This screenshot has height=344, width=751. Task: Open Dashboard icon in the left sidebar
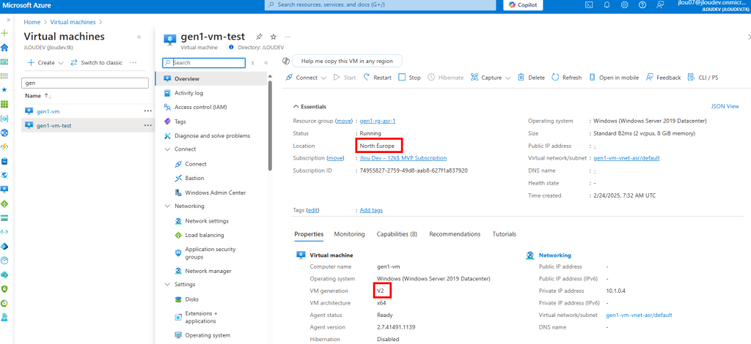point(5,61)
